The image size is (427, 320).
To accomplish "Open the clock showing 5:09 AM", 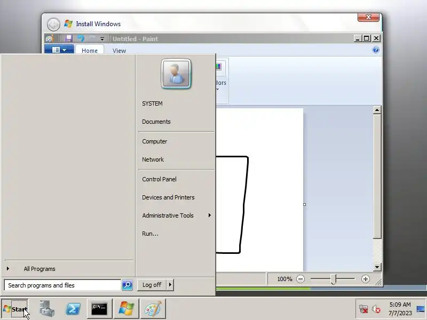I will (400, 309).
